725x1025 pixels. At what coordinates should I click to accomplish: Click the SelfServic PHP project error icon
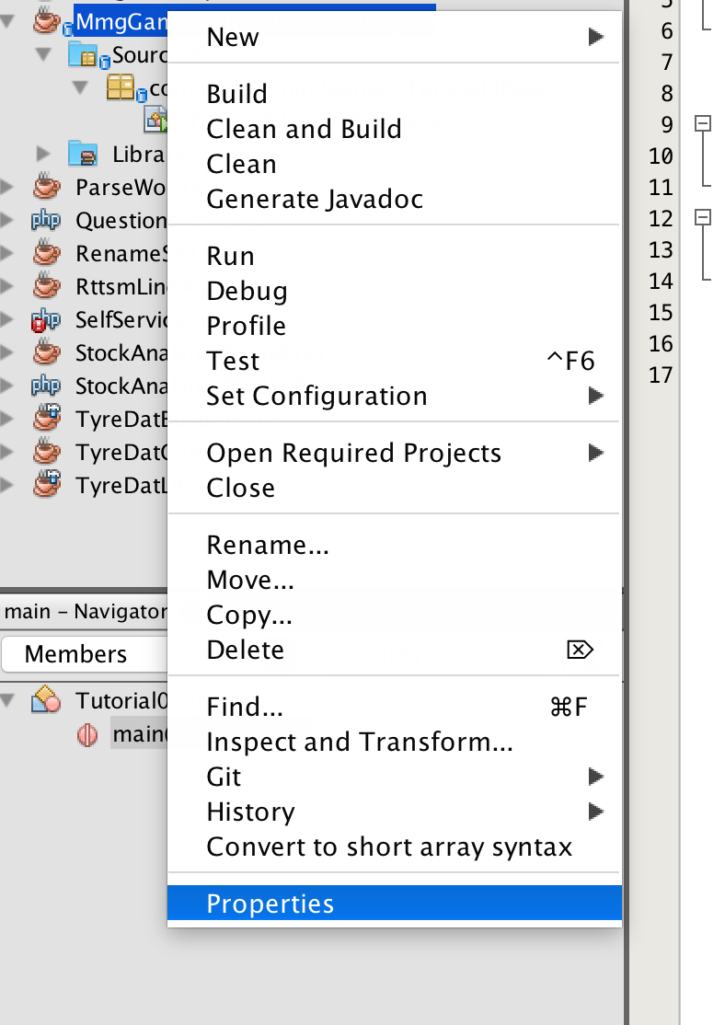point(46,320)
